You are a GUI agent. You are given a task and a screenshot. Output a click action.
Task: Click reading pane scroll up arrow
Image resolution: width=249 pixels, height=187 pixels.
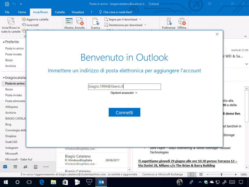[247, 88]
